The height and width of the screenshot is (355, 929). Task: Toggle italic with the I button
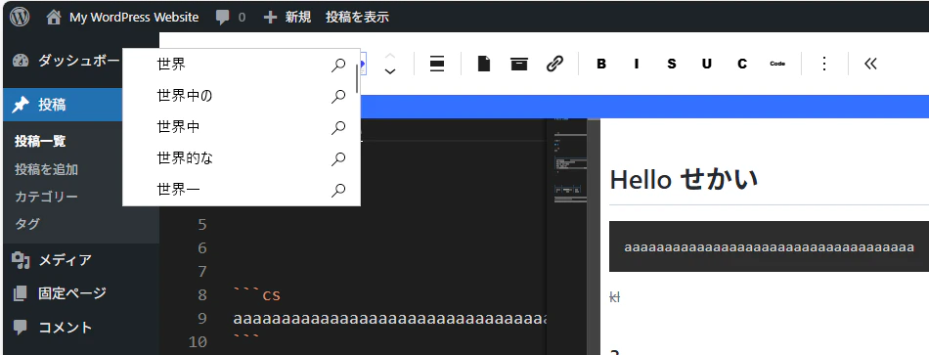pos(637,64)
